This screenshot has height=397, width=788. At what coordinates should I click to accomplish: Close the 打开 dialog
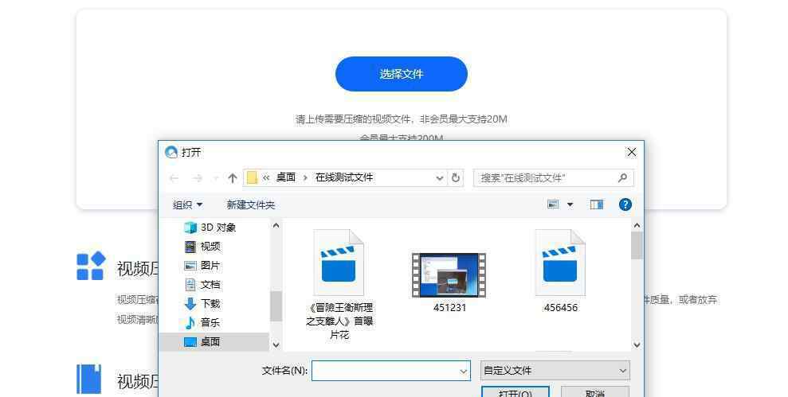[x=632, y=152]
